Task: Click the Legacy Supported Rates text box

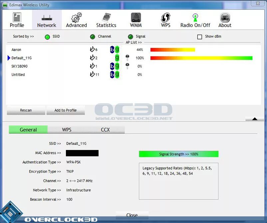Action: coord(179,181)
